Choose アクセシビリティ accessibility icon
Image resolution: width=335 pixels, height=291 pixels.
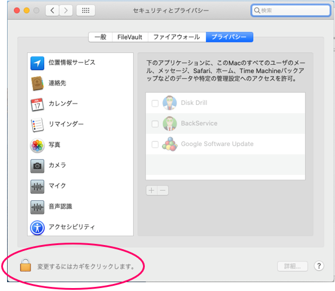pos(38,228)
